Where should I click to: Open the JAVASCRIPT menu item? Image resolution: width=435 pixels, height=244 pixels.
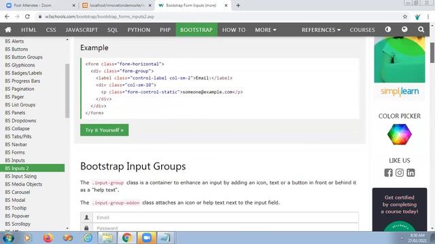coord(82,30)
